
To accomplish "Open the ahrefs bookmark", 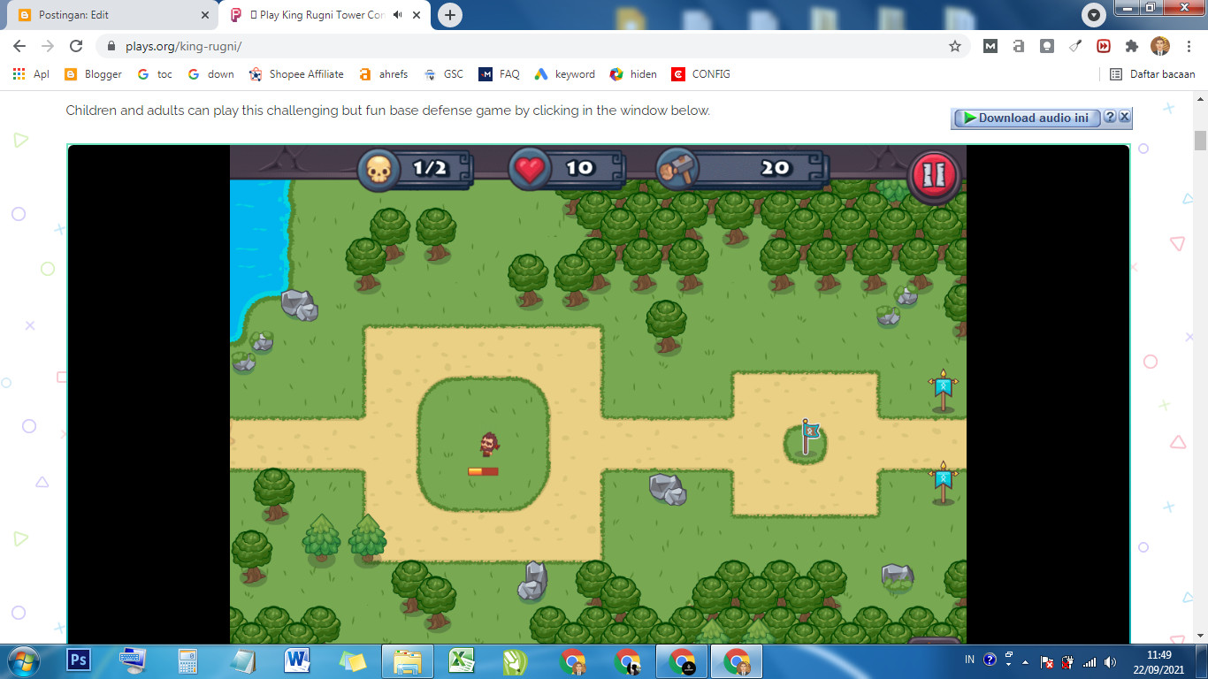I will point(384,74).
